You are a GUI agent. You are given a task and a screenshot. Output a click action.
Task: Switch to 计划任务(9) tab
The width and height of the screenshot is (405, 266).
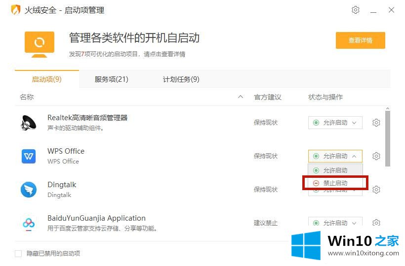pyautogui.click(x=181, y=79)
